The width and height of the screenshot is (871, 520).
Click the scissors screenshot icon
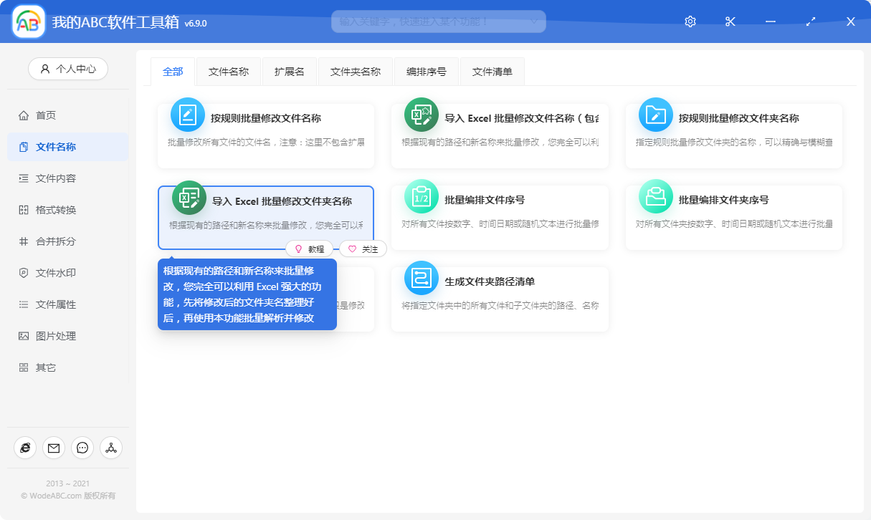point(730,21)
